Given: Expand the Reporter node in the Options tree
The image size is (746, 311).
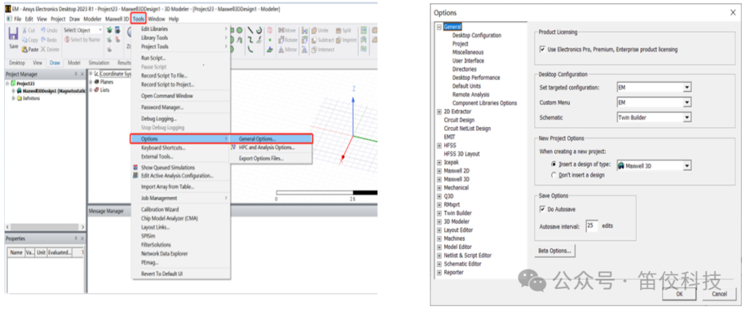Looking at the screenshot, I should tap(439, 272).
